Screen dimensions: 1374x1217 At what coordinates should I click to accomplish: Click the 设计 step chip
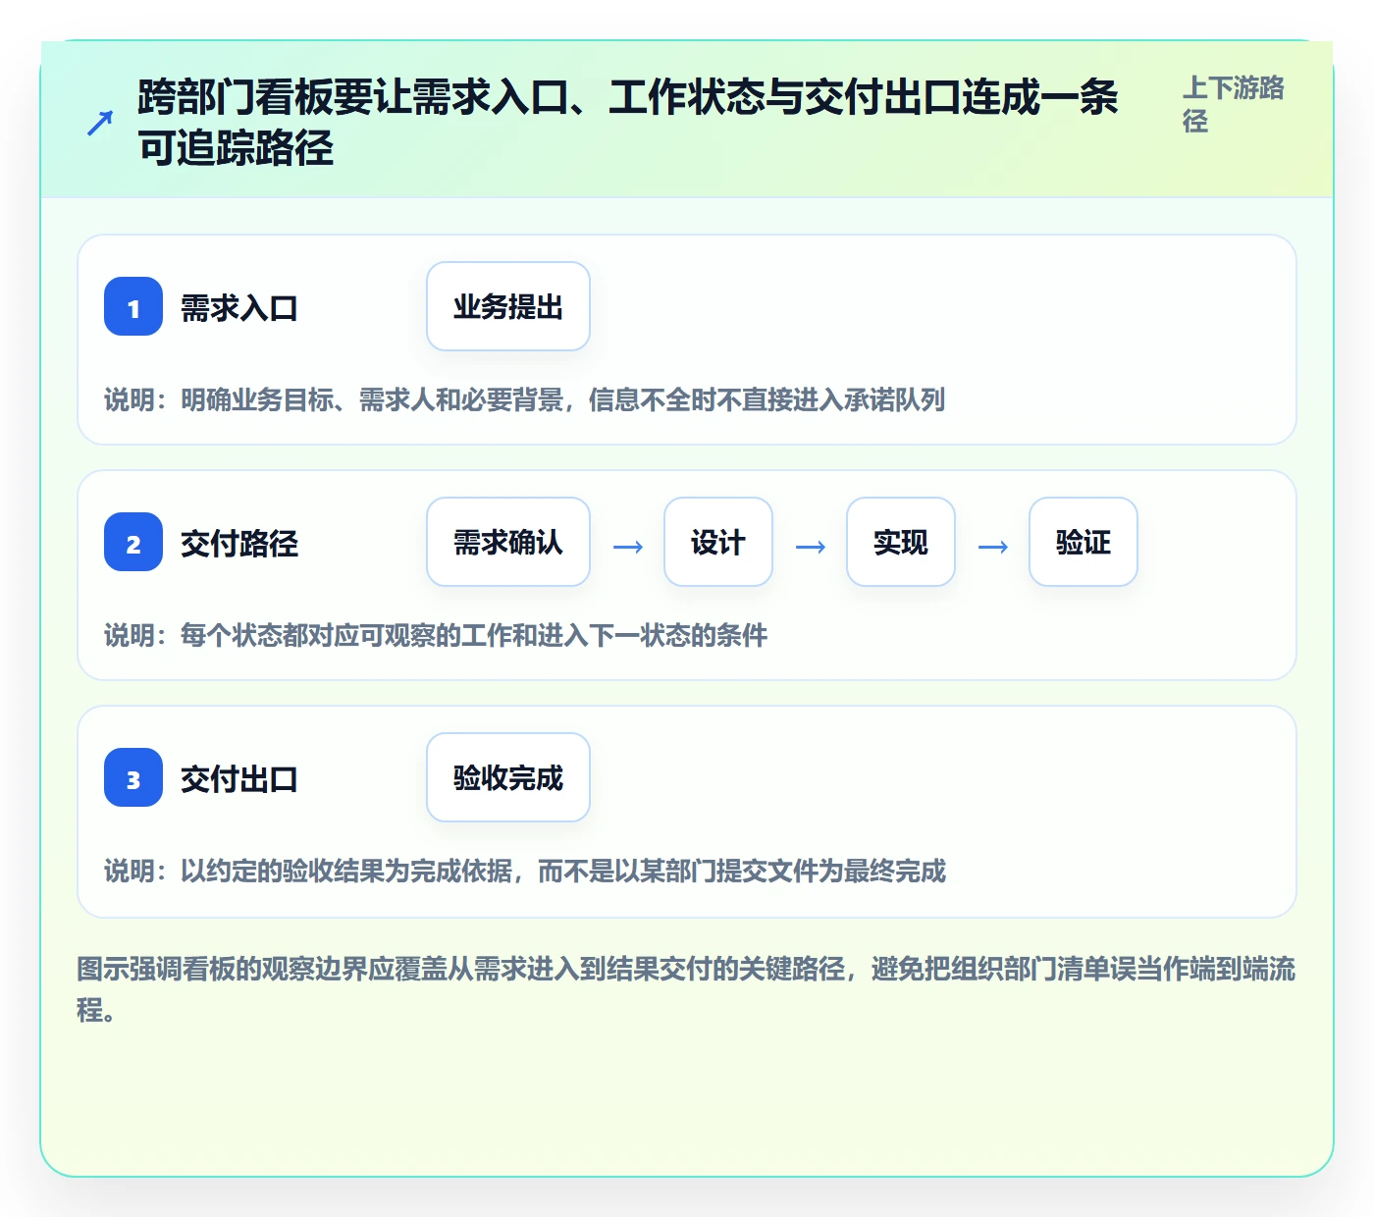pos(718,542)
